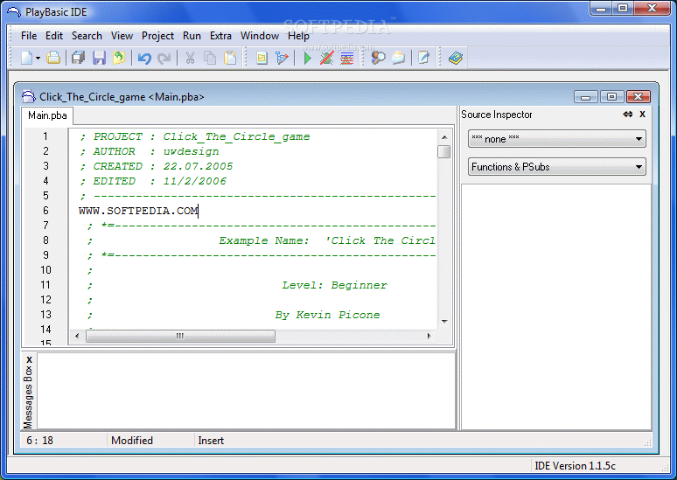Click the 'Insert' status bar entry
This screenshot has width=677, height=480.
(x=211, y=441)
